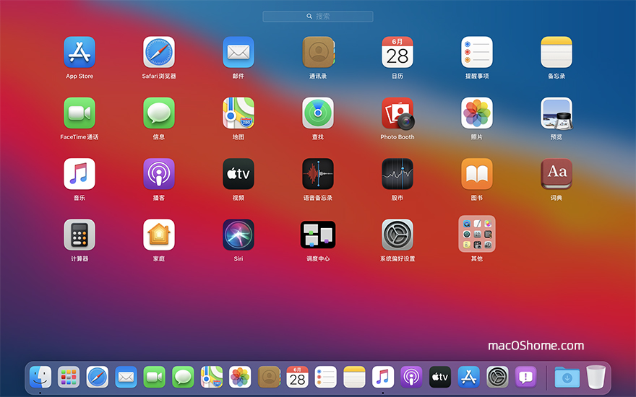636x397 pixels.
Task: Launch the 词典 app
Action: 556,174
